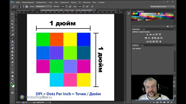The width and height of the screenshot is (186, 104).
Task: Open the Файл menu
Action: 18,2
